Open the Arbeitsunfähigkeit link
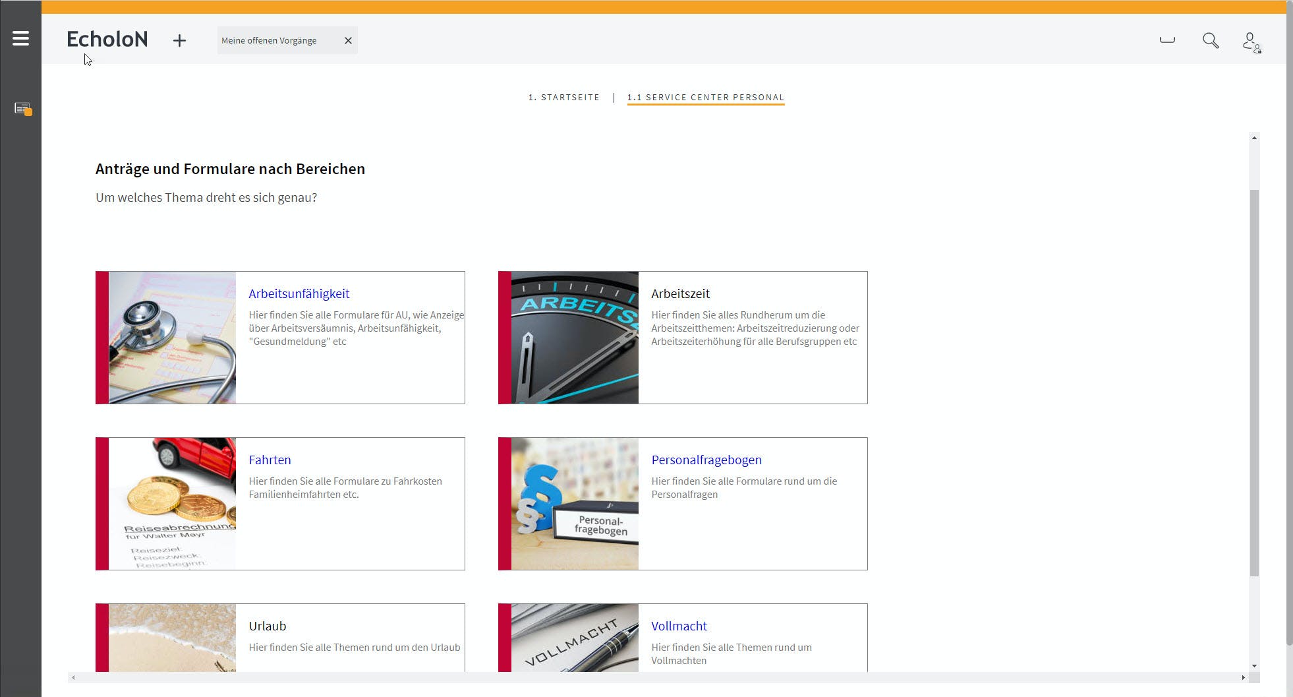This screenshot has width=1293, height=697. pyautogui.click(x=299, y=294)
